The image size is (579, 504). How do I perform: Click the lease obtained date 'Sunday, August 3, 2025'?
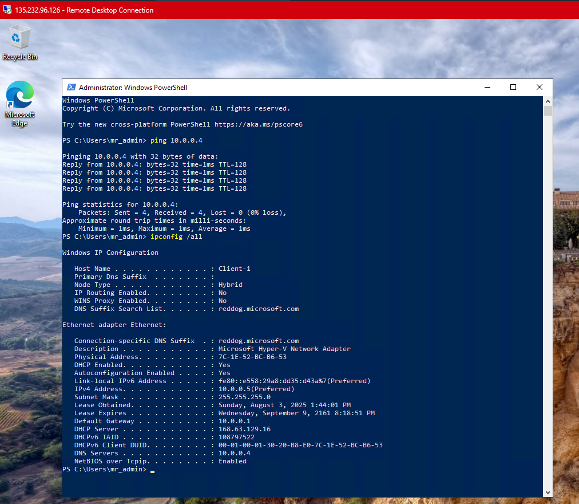click(264, 405)
